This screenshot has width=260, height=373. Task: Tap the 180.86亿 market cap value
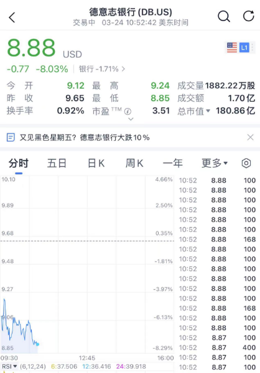pos(236,111)
